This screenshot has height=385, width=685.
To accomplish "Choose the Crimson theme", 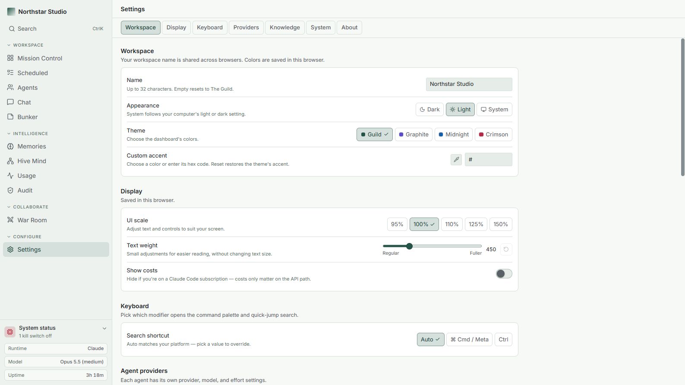I will tap(493, 135).
